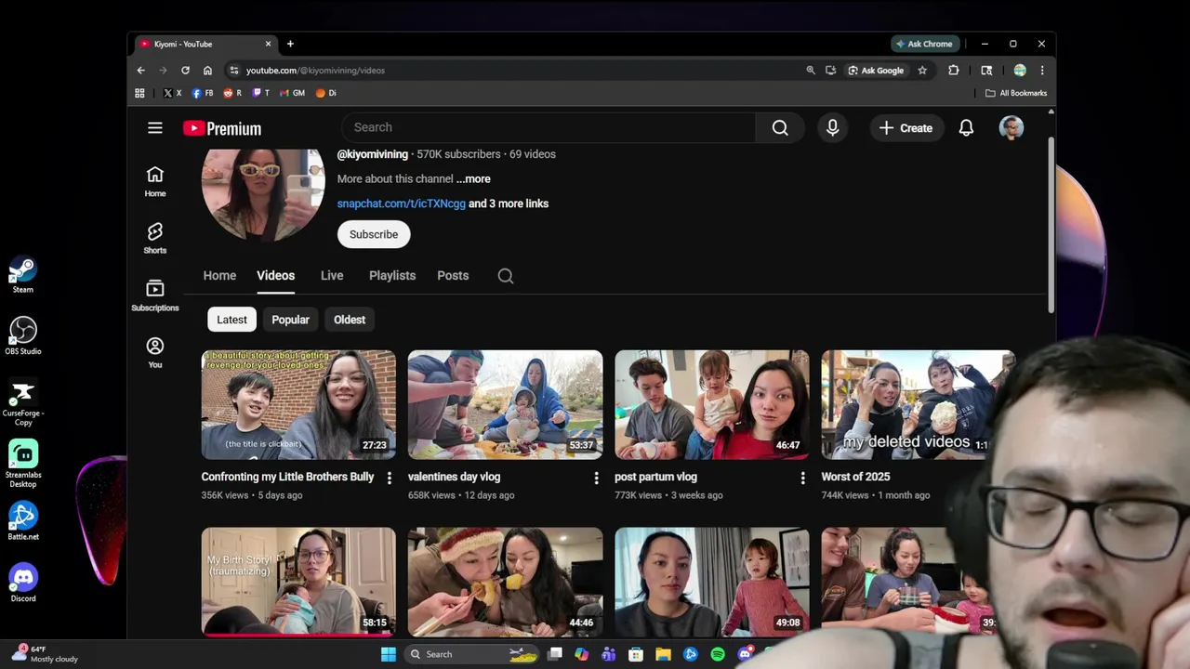Image resolution: width=1190 pixels, height=669 pixels.
Task: Launch the Discord desktop shortcut
Action: pos(23,584)
